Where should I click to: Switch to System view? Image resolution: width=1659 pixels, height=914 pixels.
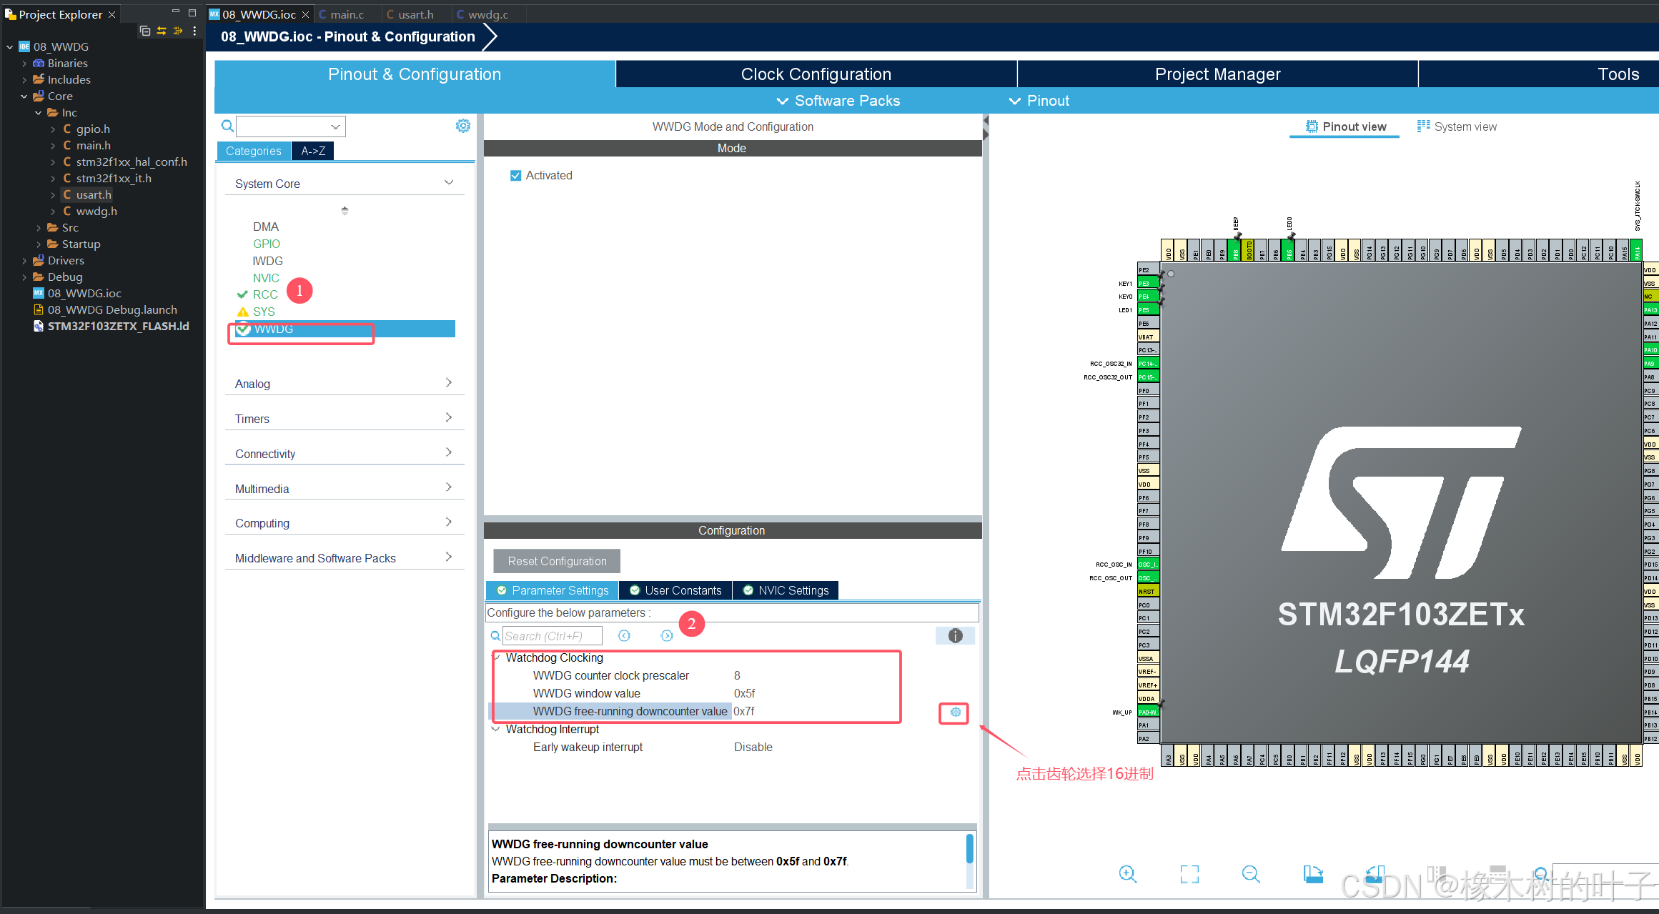tap(1457, 126)
